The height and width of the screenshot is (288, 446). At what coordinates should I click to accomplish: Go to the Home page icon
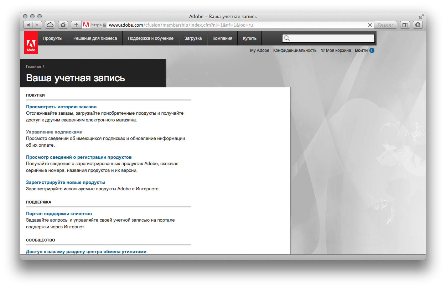click(63, 25)
